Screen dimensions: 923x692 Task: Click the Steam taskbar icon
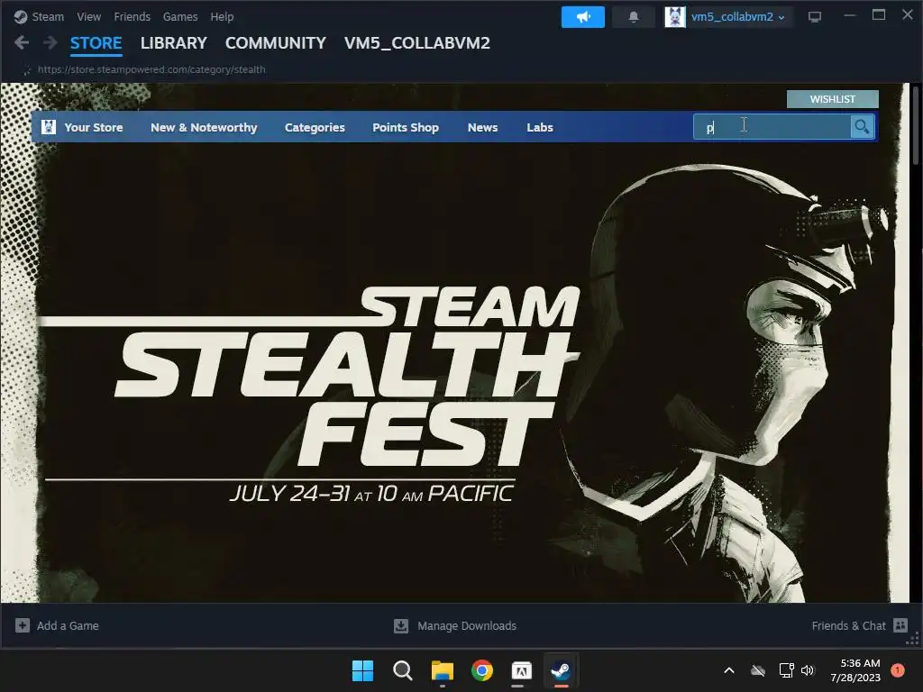561,670
